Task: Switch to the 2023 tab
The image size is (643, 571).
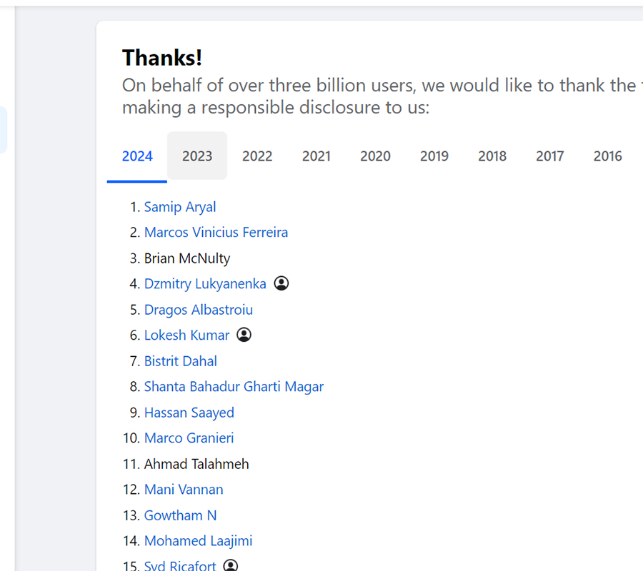Action: coord(197,156)
